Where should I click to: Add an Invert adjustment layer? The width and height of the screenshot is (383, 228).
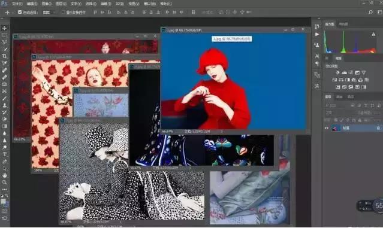pyautogui.click(x=338, y=87)
